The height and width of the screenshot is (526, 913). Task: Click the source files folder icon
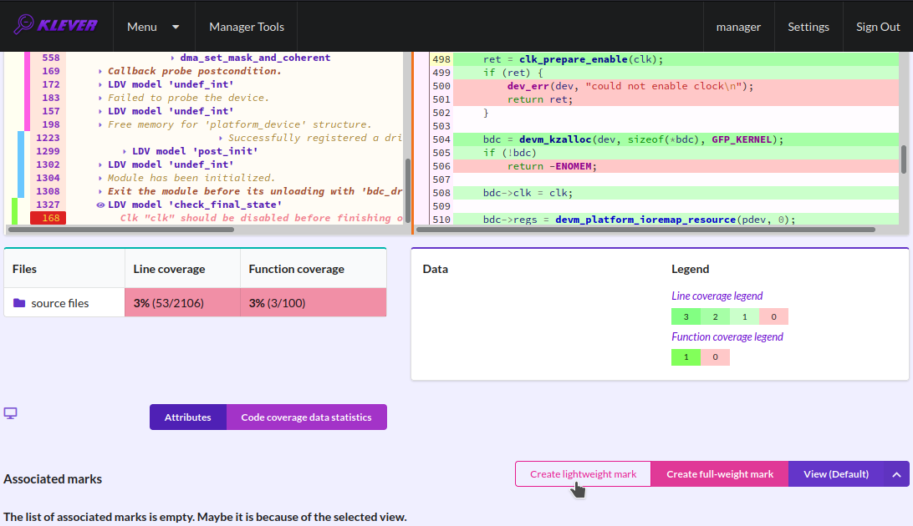pos(19,303)
